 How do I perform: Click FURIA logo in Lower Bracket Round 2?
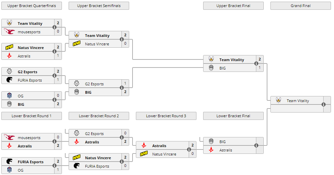tap(77, 166)
